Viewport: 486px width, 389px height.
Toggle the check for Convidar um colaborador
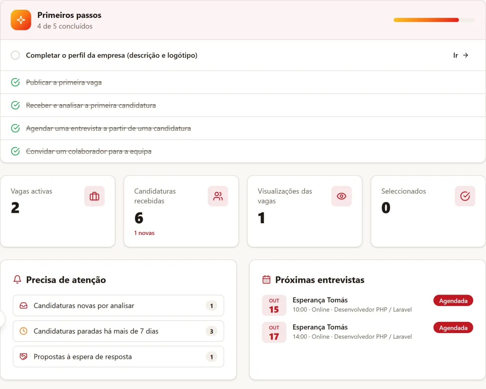click(x=15, y=151)
